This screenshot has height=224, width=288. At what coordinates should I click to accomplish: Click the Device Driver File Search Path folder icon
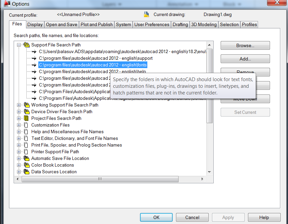(27, 111)
